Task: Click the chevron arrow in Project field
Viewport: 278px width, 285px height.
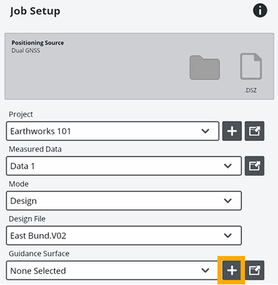Action: (206, 131)
